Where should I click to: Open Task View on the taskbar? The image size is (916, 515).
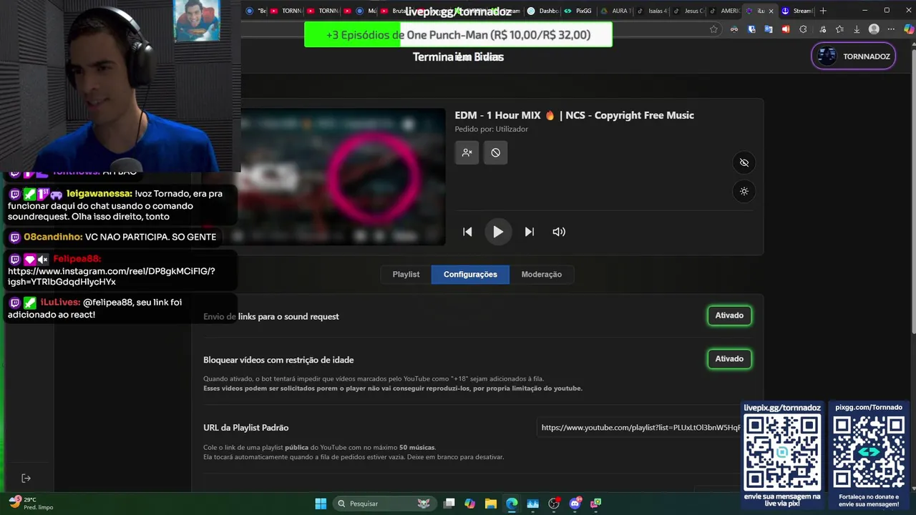point(449,504)
